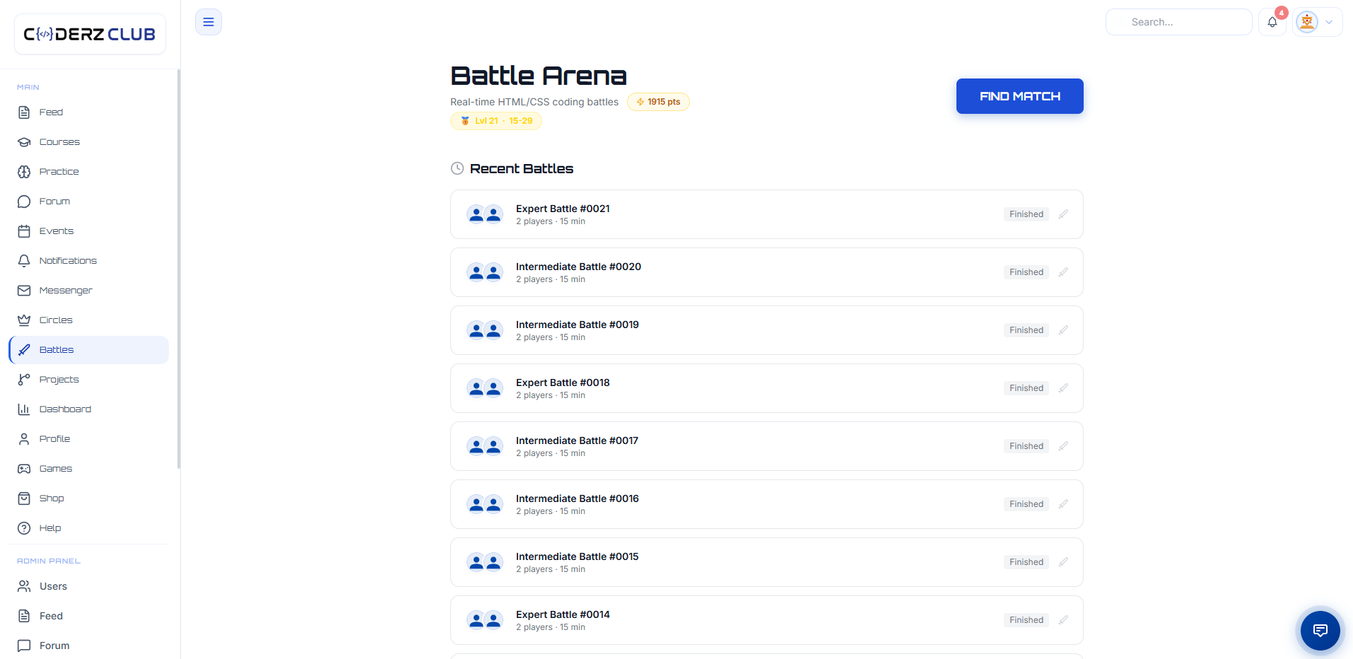Click the Notifications bell icon in the sidebar
The image size is (1353, 659).
point(24,261)
